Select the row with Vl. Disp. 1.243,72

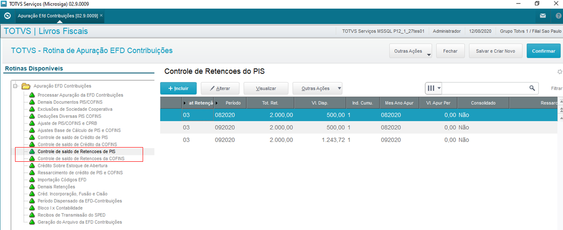coord(358,140)
